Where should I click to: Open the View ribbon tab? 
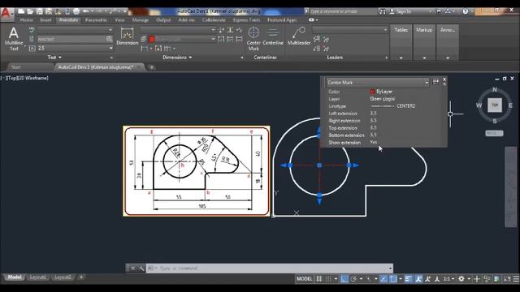[119, 20]
